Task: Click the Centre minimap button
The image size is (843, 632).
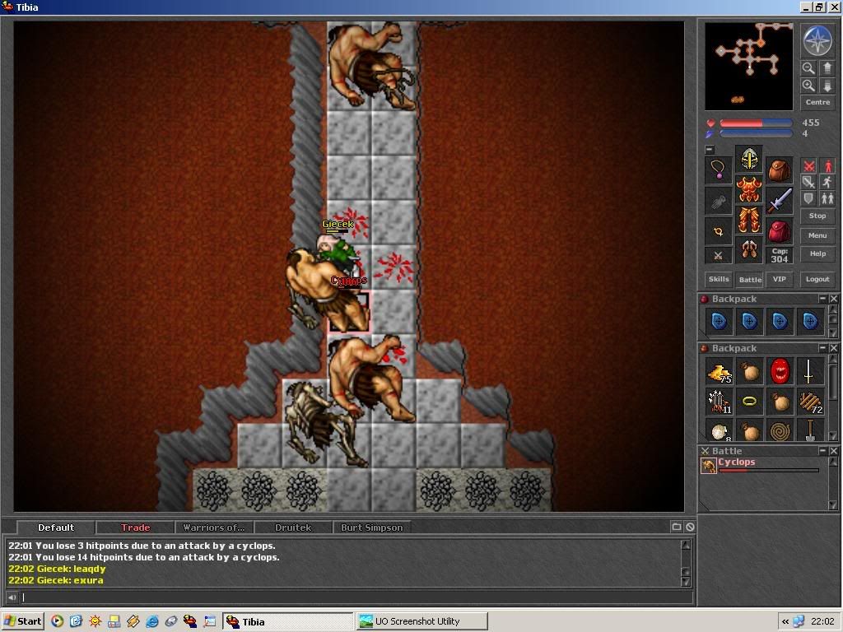Action: (x=817, y=102)
